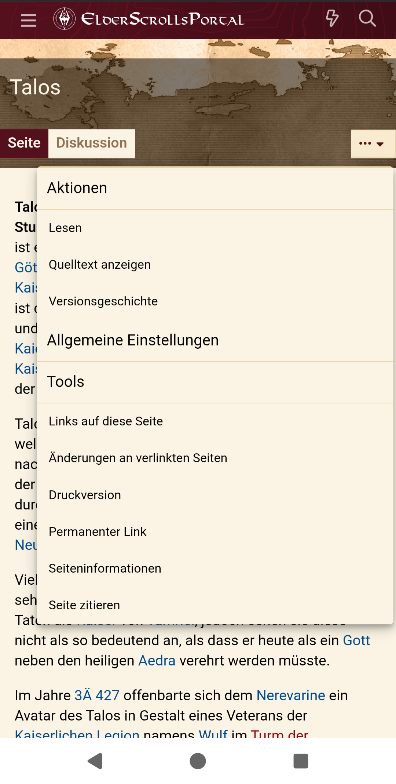View the Versionsgeschichte of the page
Viewport: 396px width, 784px height.
tap(103, 301)
